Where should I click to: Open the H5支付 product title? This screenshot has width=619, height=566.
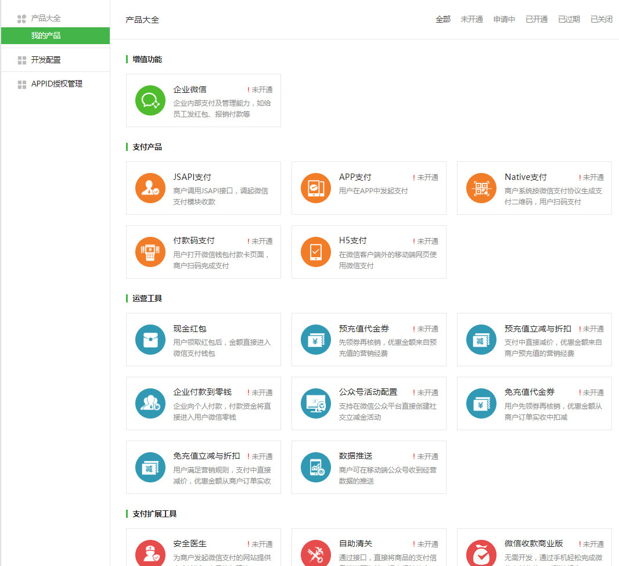pyautogui.click(x=353, y=241)
